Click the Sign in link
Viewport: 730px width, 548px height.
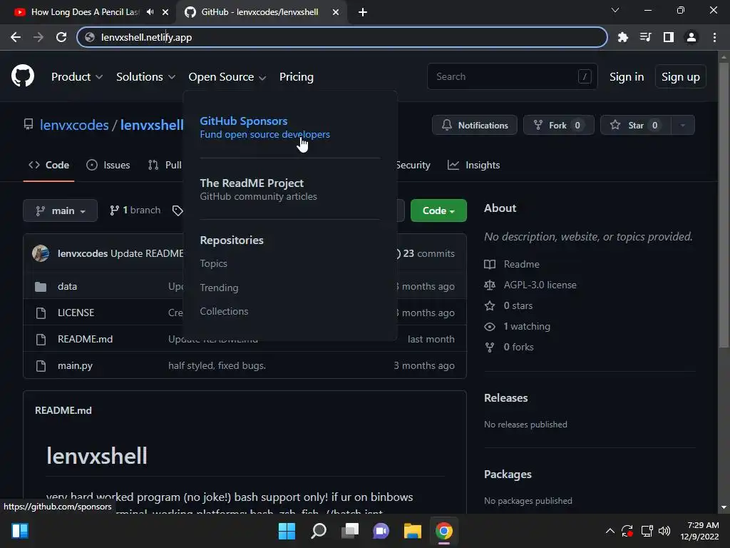point(627,77)
